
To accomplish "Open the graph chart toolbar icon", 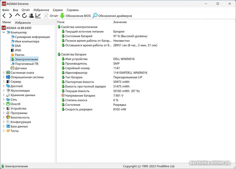I will pyautogui.click(x=38, y=16).
